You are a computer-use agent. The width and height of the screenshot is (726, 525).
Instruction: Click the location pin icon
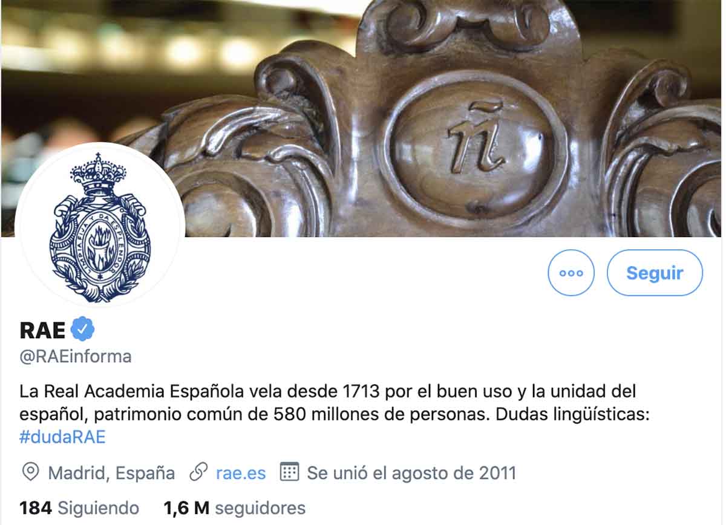30,472
